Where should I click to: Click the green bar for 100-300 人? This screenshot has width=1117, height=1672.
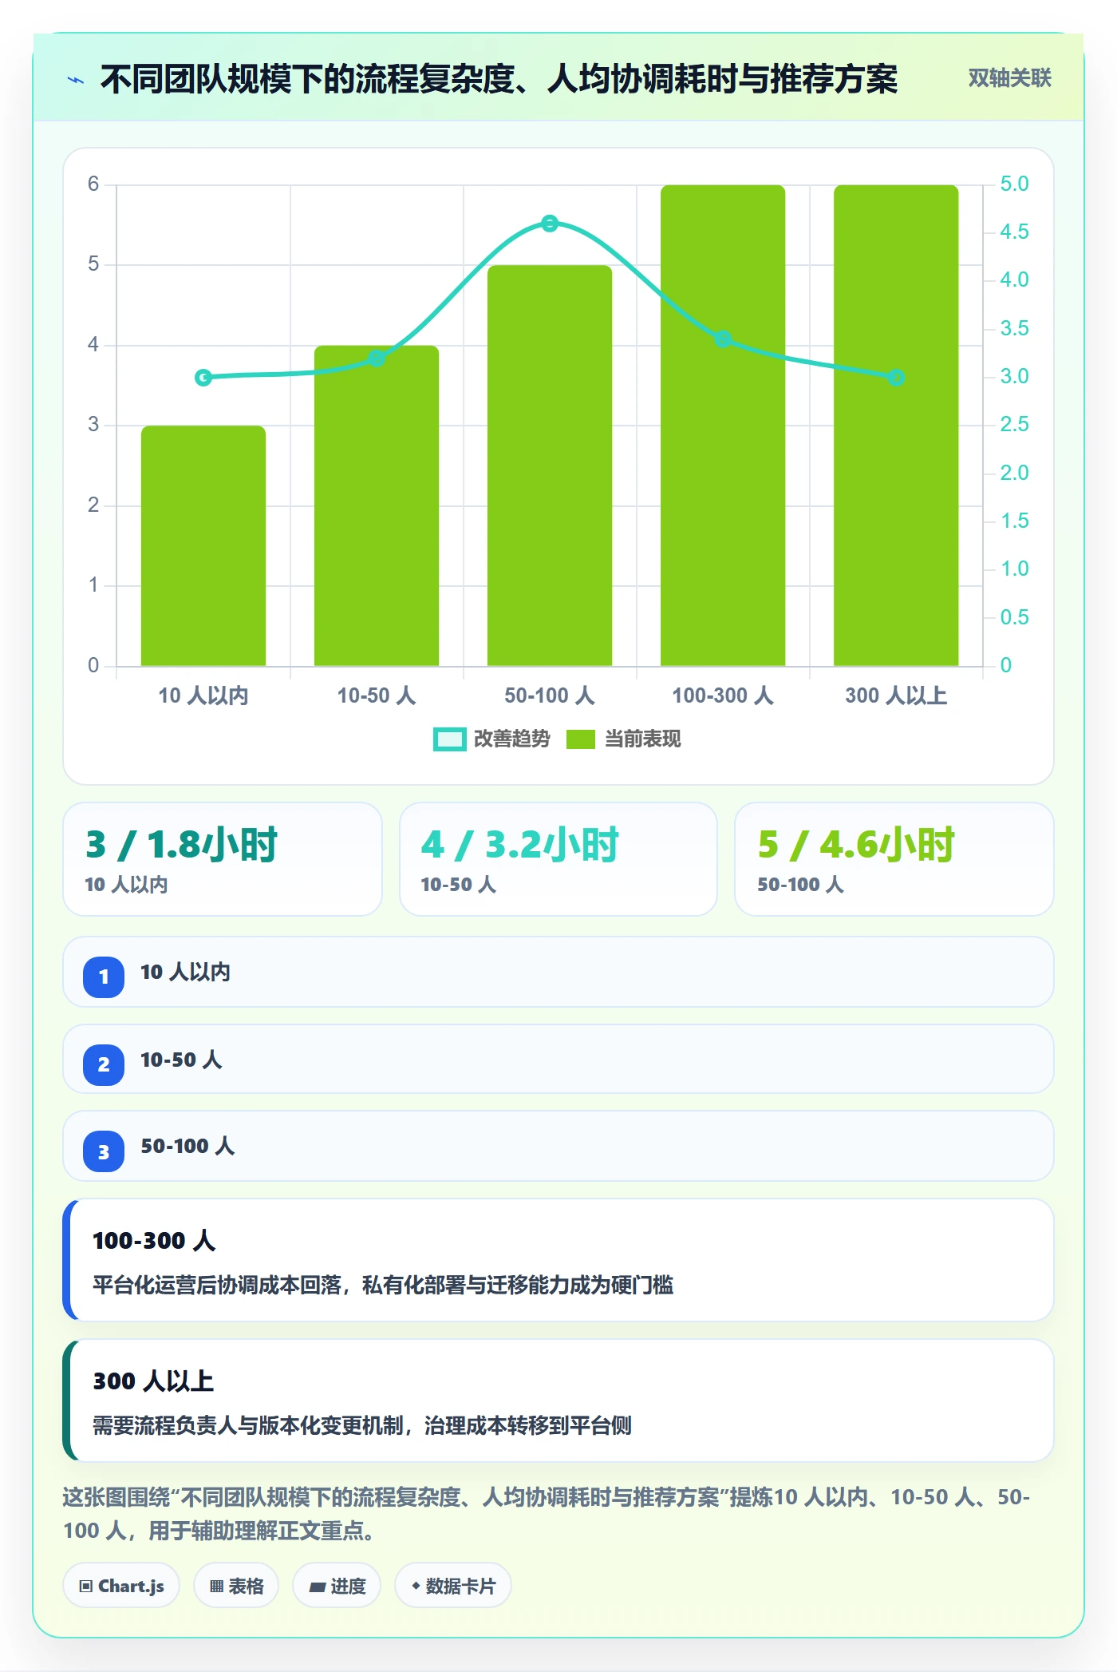click(x=723, y=426)
